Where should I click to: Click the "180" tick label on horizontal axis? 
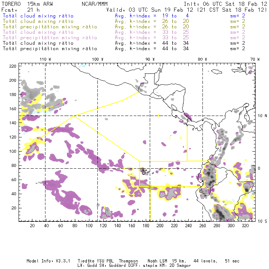click(x=146, y=226)
